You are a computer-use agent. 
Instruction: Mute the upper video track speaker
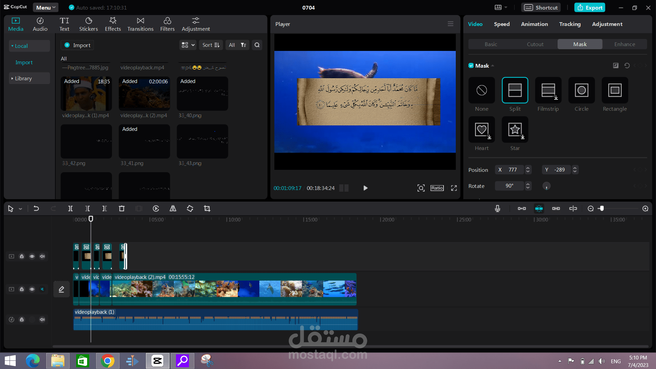42,256
